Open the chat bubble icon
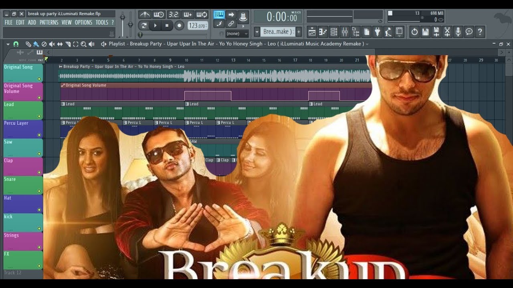The height and width of the screenshot is (288, 513). [469, 32]
